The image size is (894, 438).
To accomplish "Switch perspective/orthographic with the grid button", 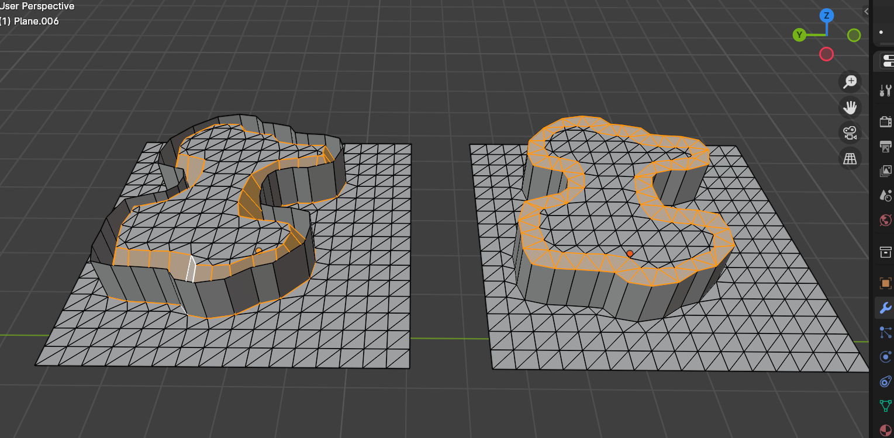I will coord(850,158).
